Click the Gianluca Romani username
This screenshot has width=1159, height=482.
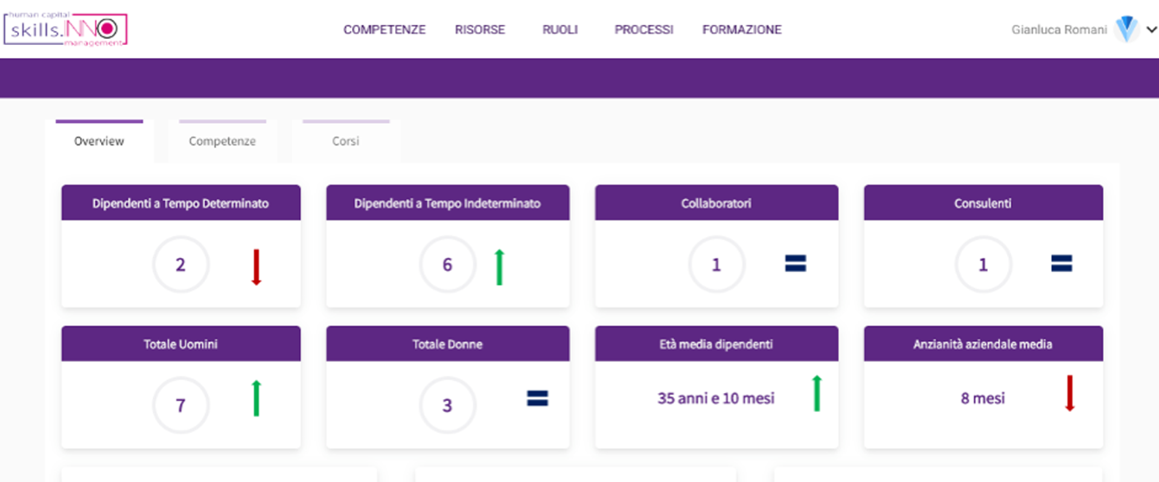pos(1059,30)
